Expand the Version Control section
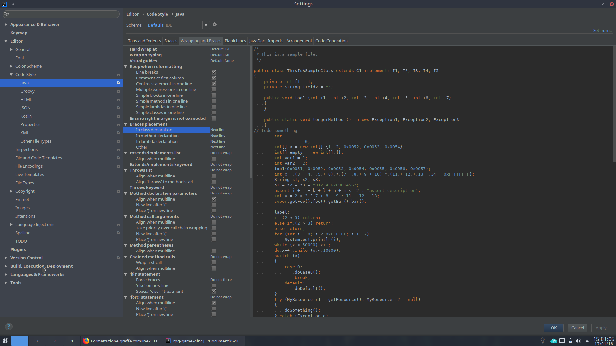 (x=6, y=258)
